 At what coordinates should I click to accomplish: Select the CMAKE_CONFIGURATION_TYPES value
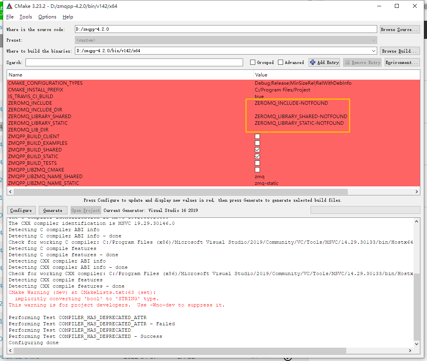pos(303,83)
